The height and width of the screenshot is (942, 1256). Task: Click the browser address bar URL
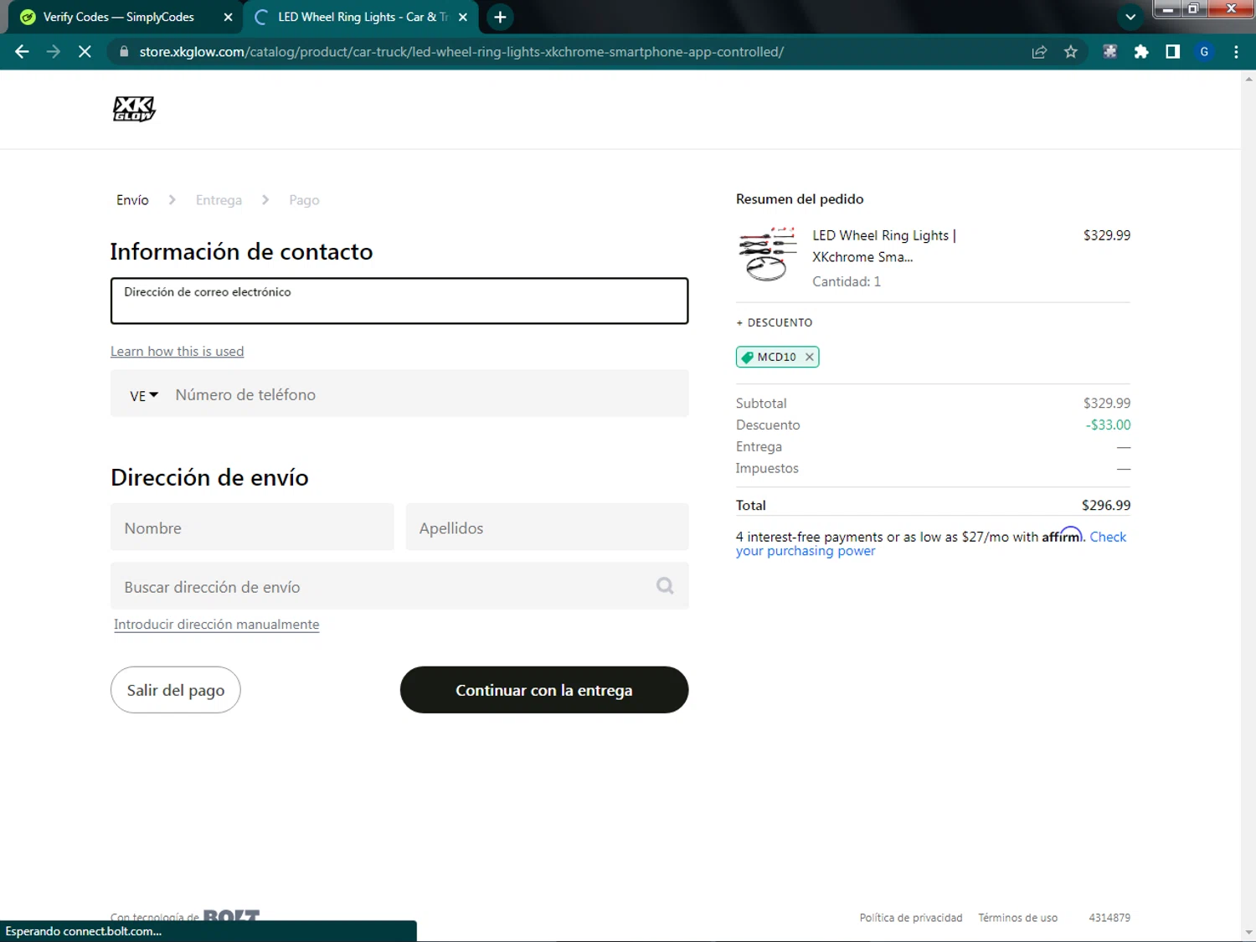coord(461,52)
